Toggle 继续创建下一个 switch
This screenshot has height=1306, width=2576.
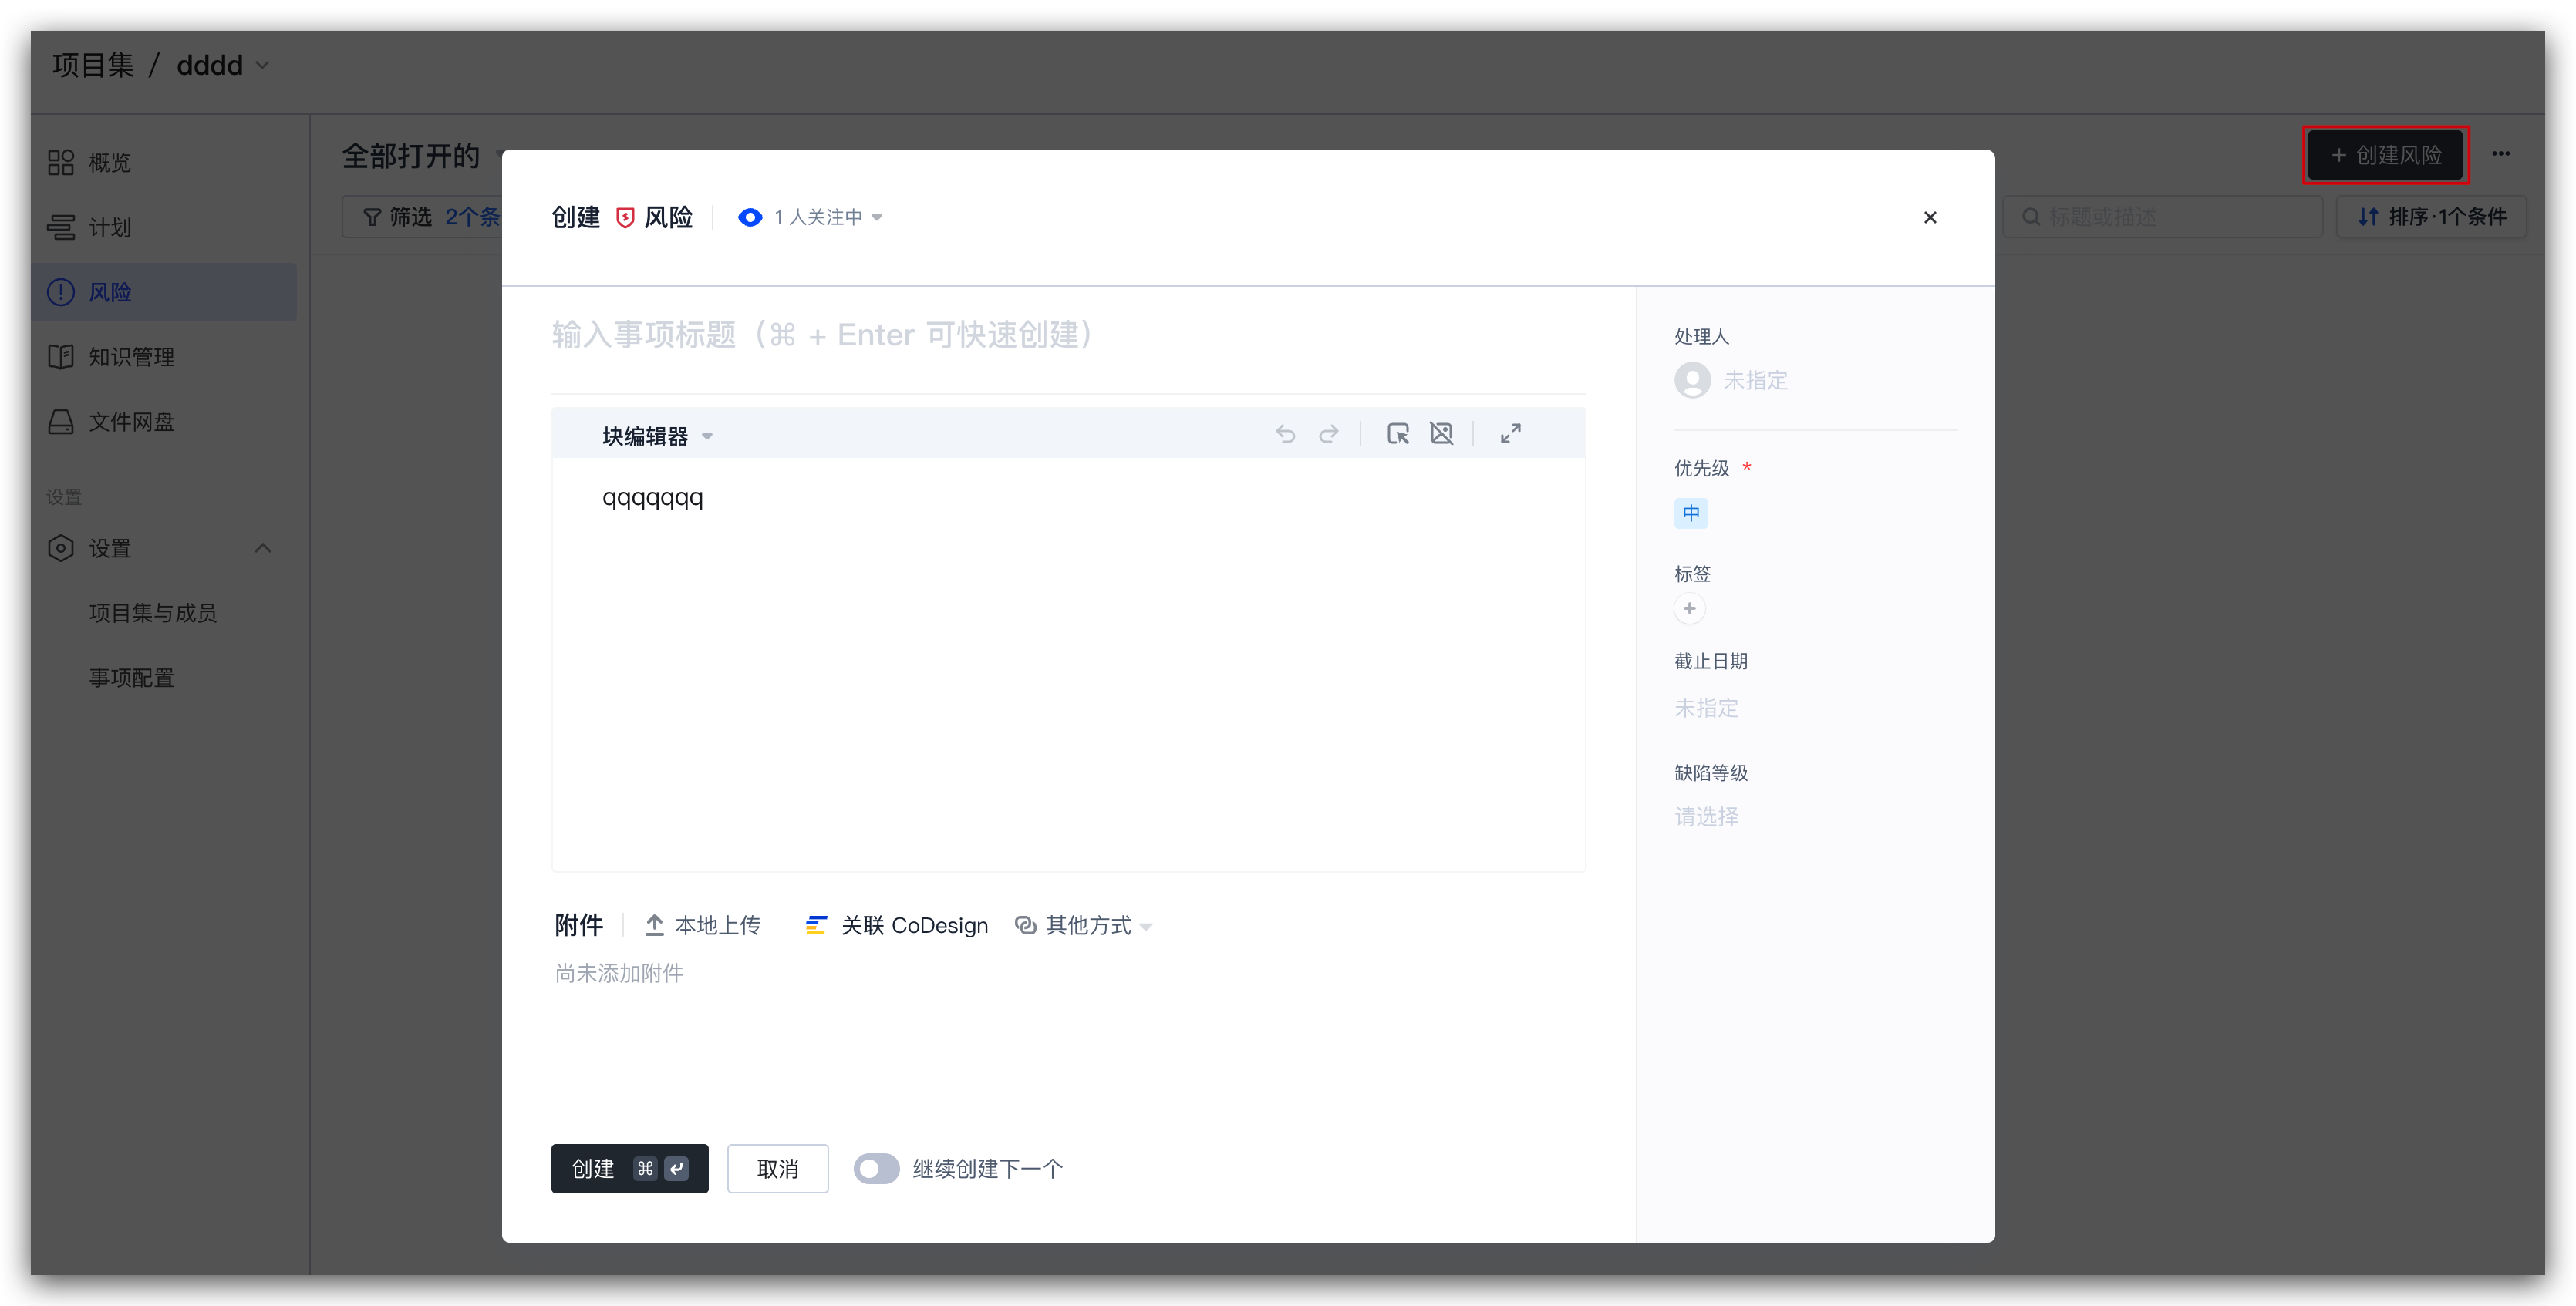point(876,1169)
